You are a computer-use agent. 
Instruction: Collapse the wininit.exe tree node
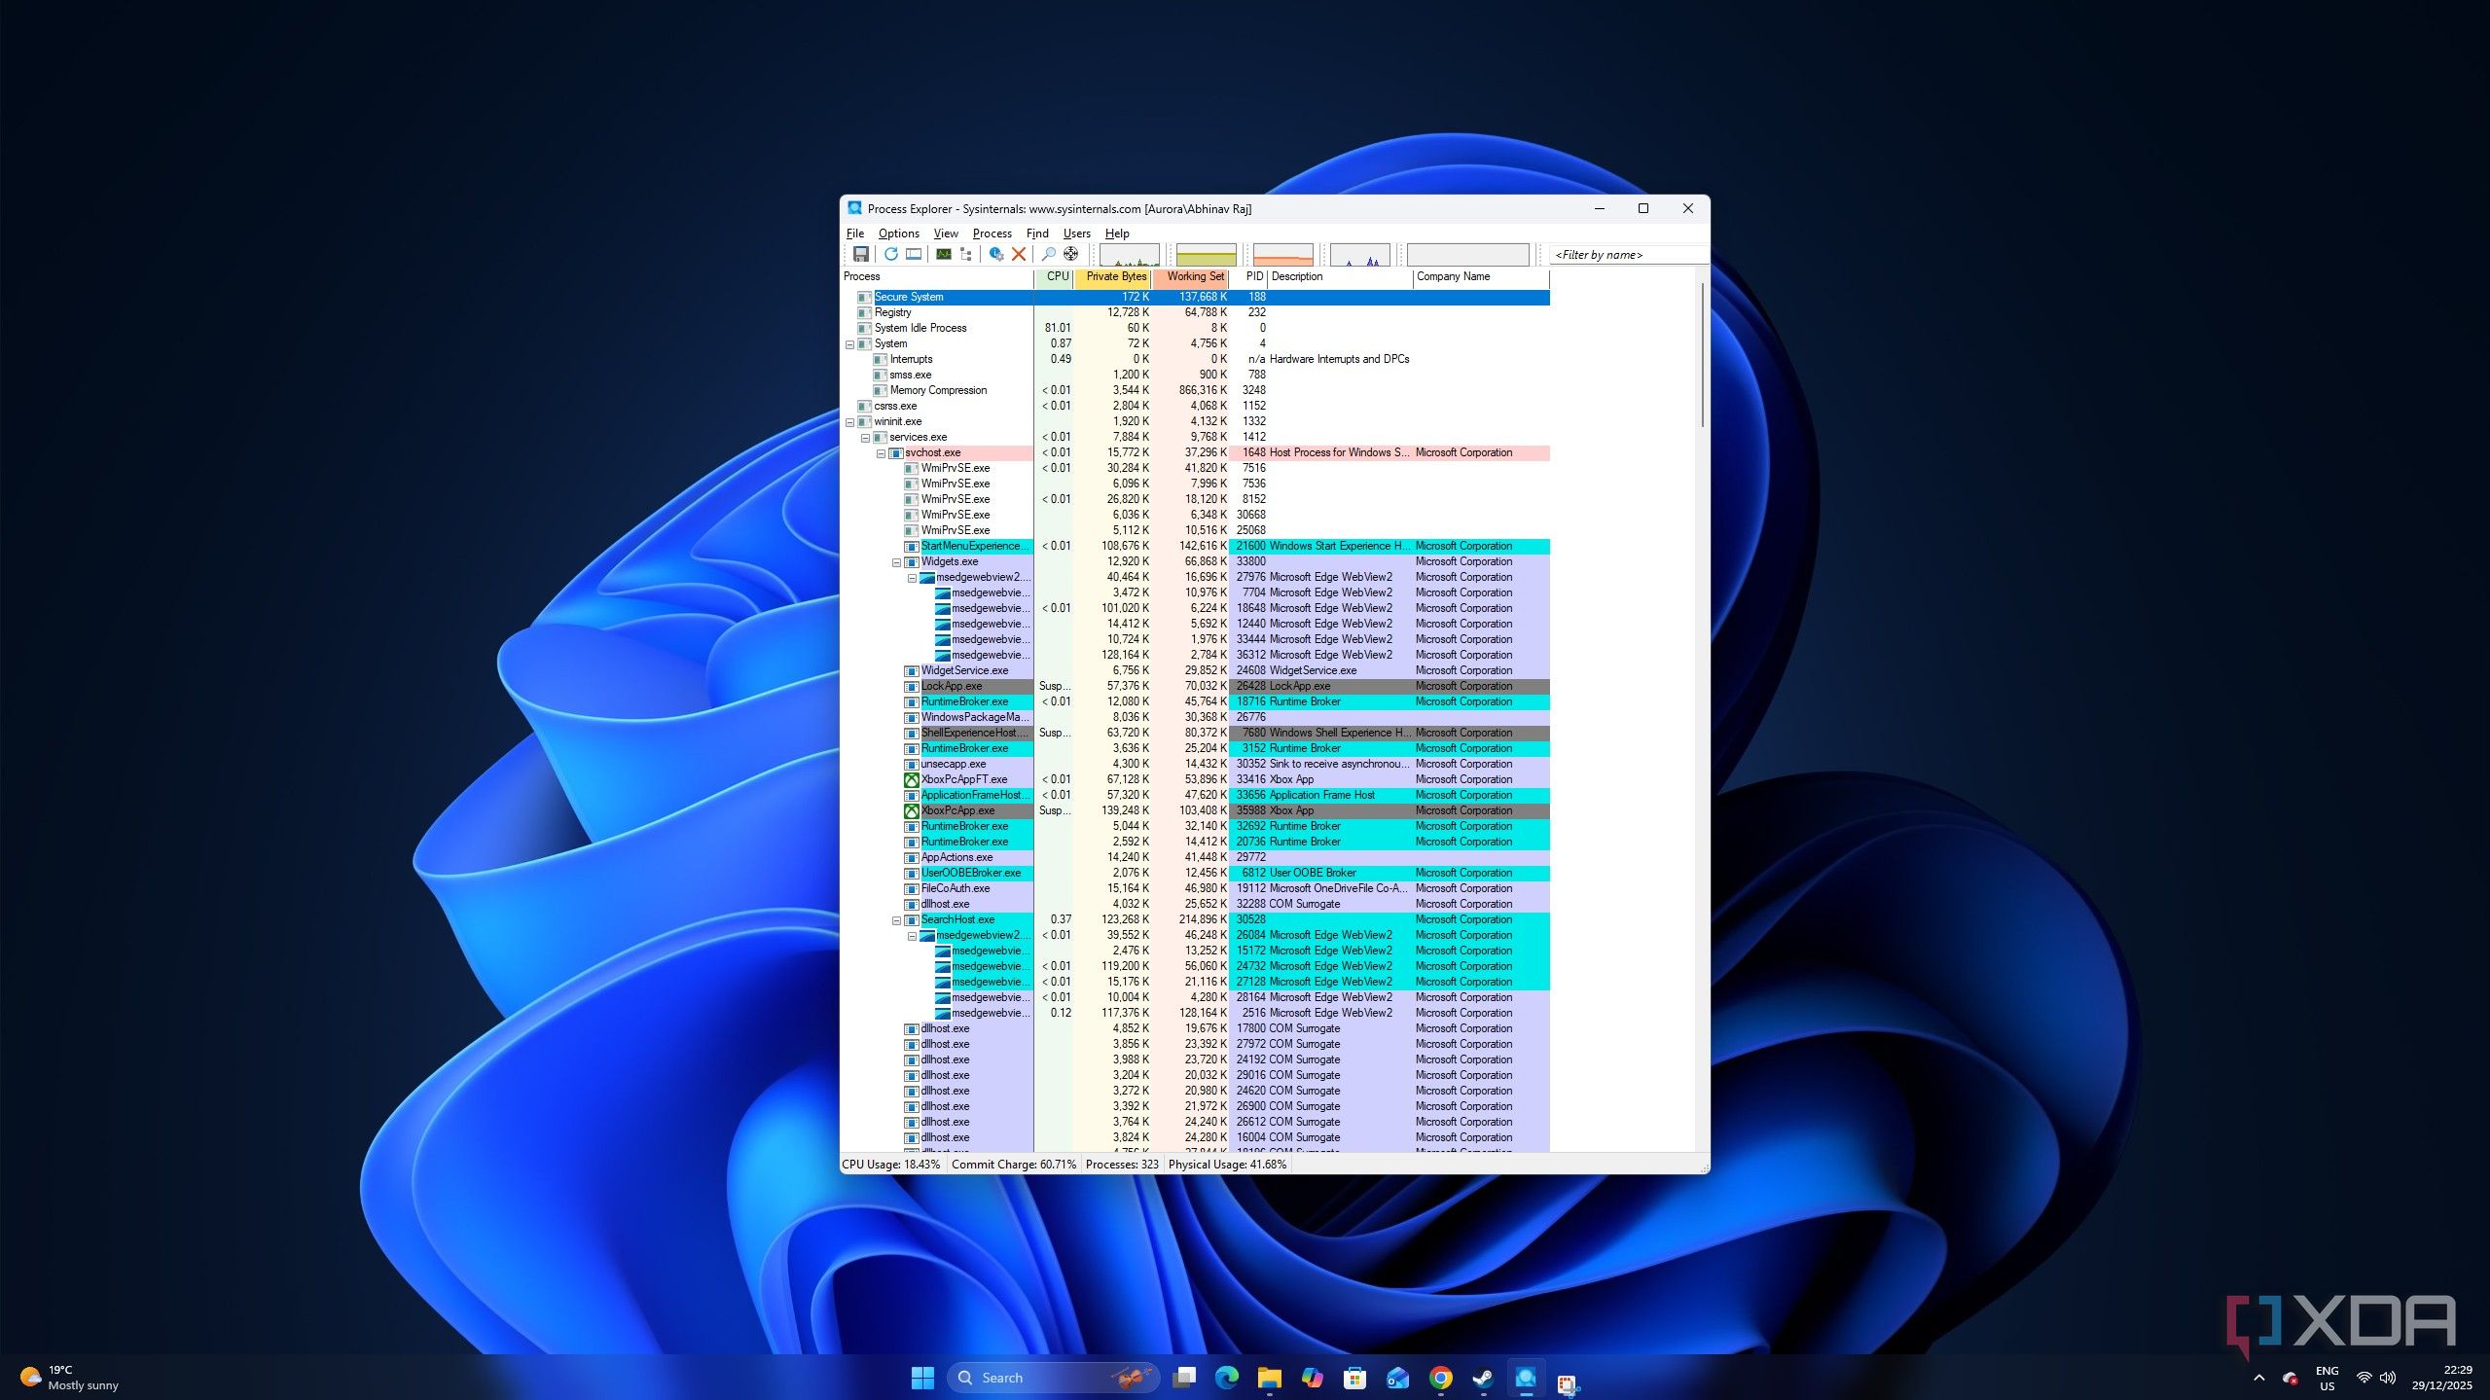(850, 422)
